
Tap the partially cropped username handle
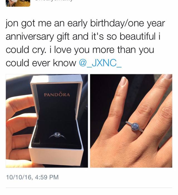click(53, 1)
